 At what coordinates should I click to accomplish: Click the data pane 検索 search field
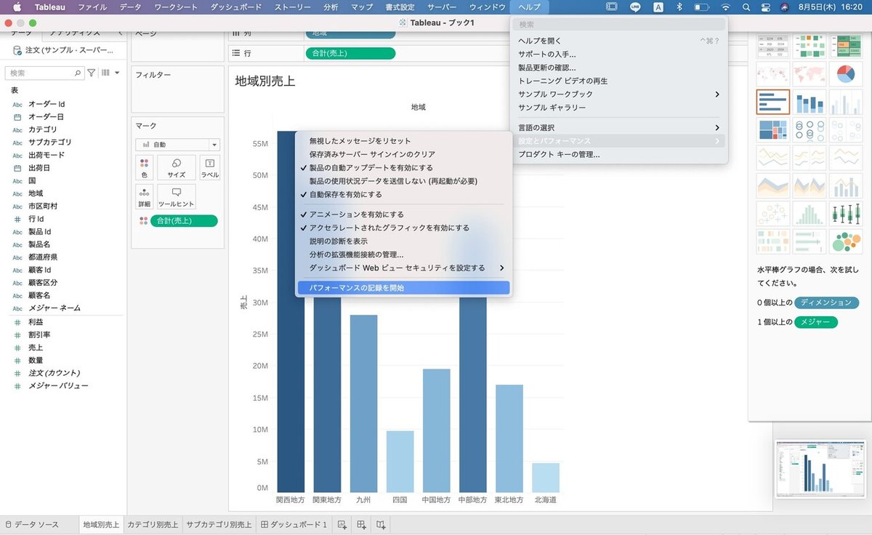coord(45,73)
